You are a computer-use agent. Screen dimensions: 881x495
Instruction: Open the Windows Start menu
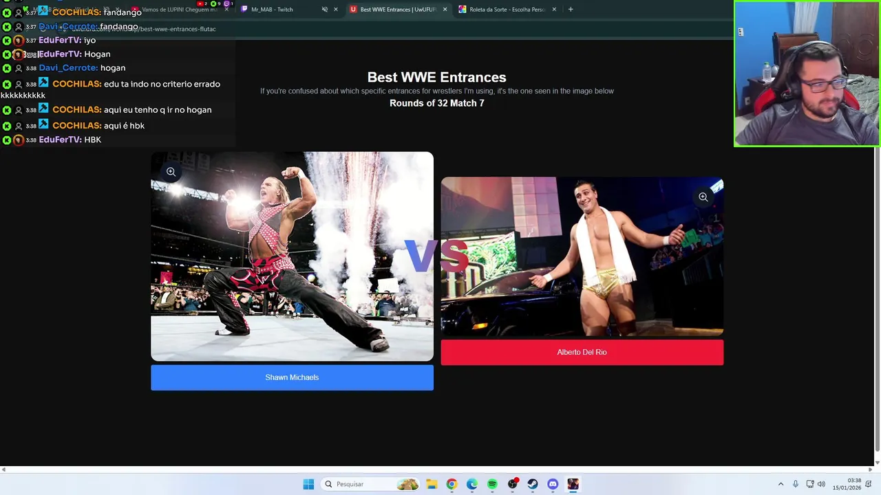(308, 484)
